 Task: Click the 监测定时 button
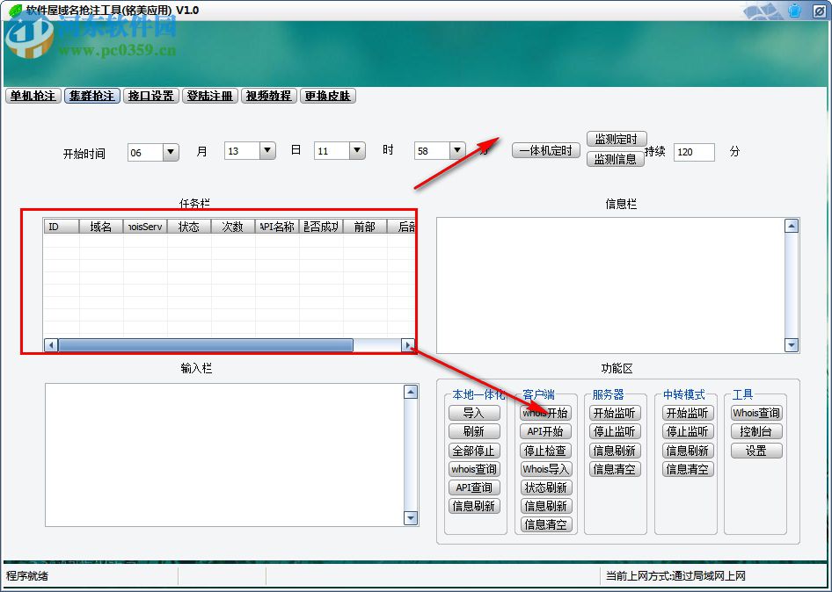tap(615, 138)
